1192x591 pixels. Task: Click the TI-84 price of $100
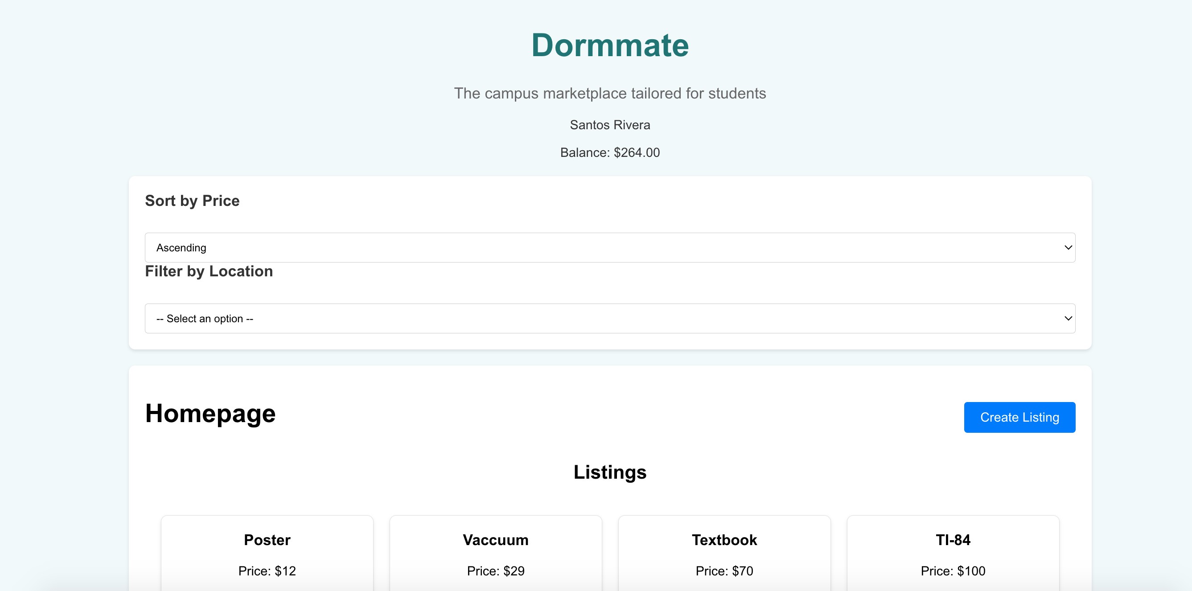953,570
